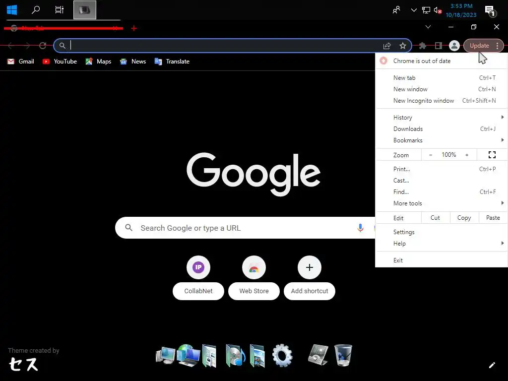Click the globe network icon in theme
The image size is (508, 381).
point(189,355)
